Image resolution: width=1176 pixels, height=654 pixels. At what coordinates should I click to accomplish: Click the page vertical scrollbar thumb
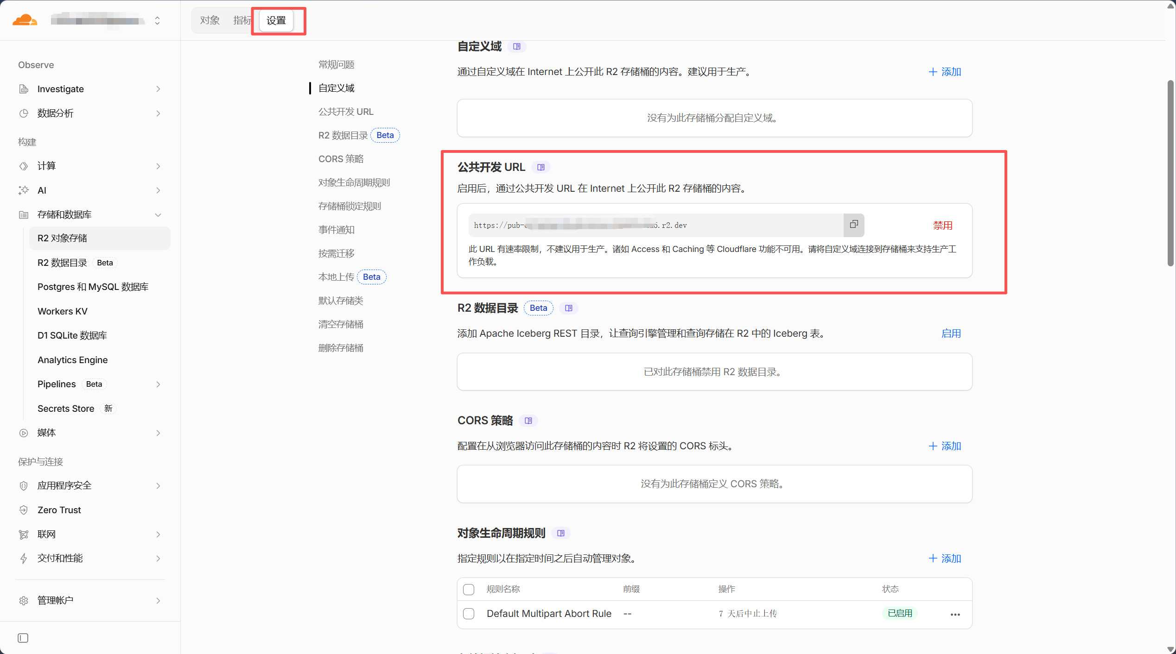[x=1170, y=173]
